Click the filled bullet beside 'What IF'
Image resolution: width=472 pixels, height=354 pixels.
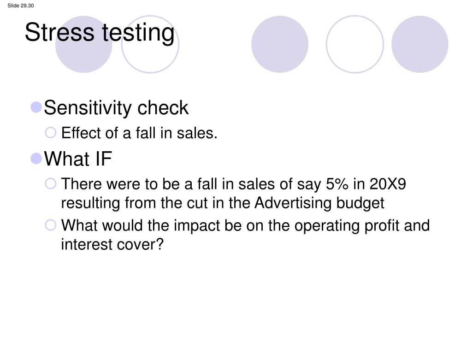(36, 159)
